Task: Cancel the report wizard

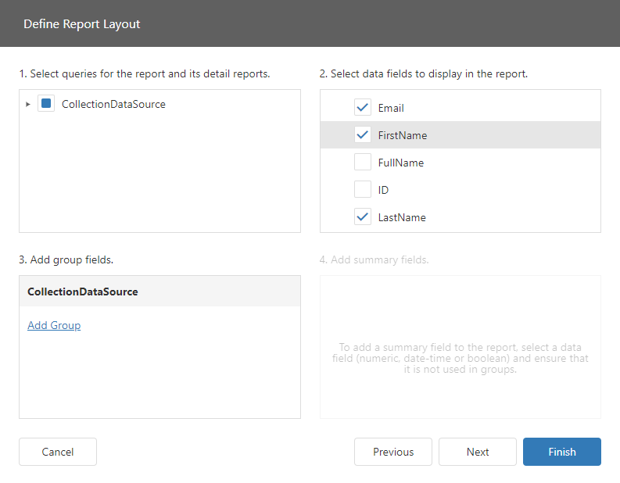Action: tap(58, 452)
